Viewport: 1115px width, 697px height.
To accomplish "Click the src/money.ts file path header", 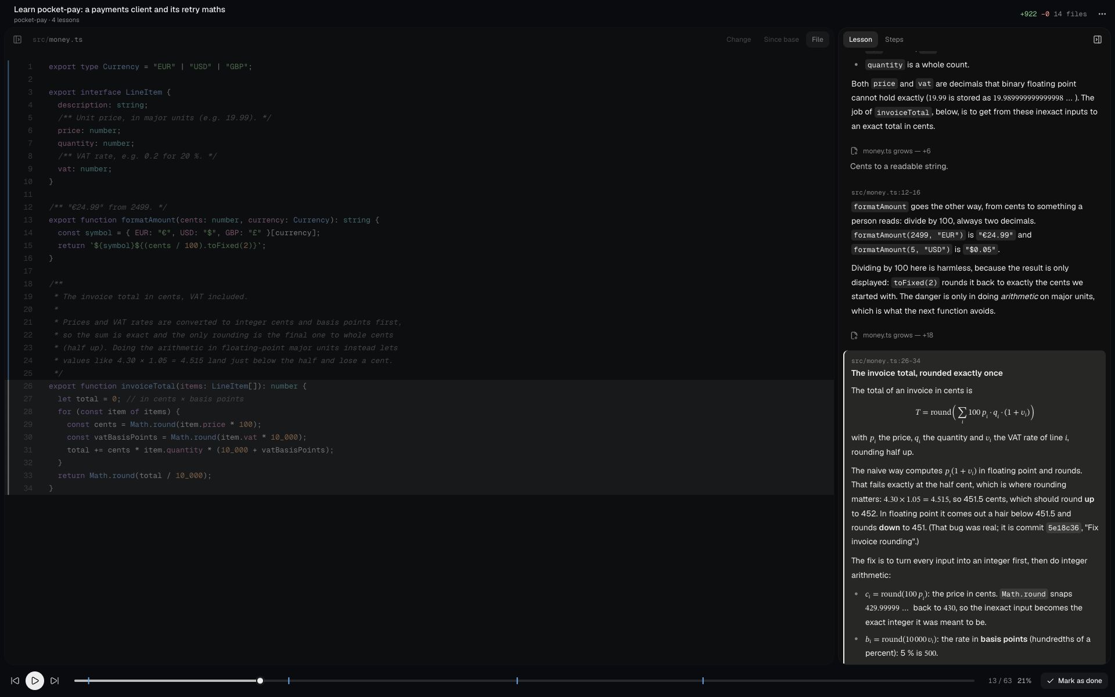I will (57, 39).
